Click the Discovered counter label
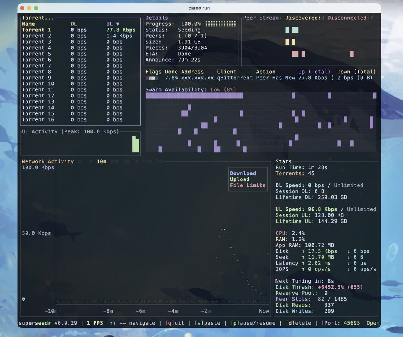This screenshot has width=403, height=337. click(x=303, y=18)
